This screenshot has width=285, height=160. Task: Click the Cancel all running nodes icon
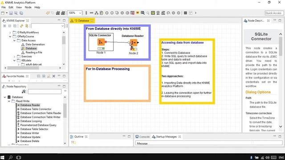[127, 13]
